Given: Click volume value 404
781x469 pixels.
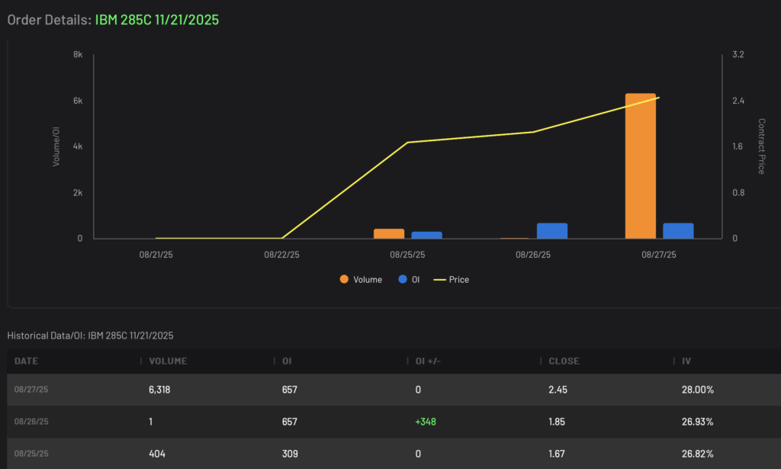Looking at the screenshot, I should pyautogui.click(x=157, y=454).
